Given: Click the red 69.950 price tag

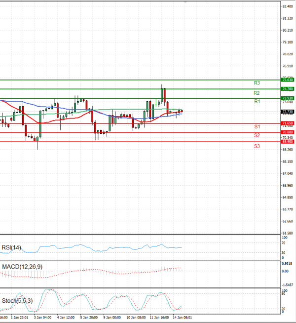Looking at the screenshot, I should click(x=288, y=142).
